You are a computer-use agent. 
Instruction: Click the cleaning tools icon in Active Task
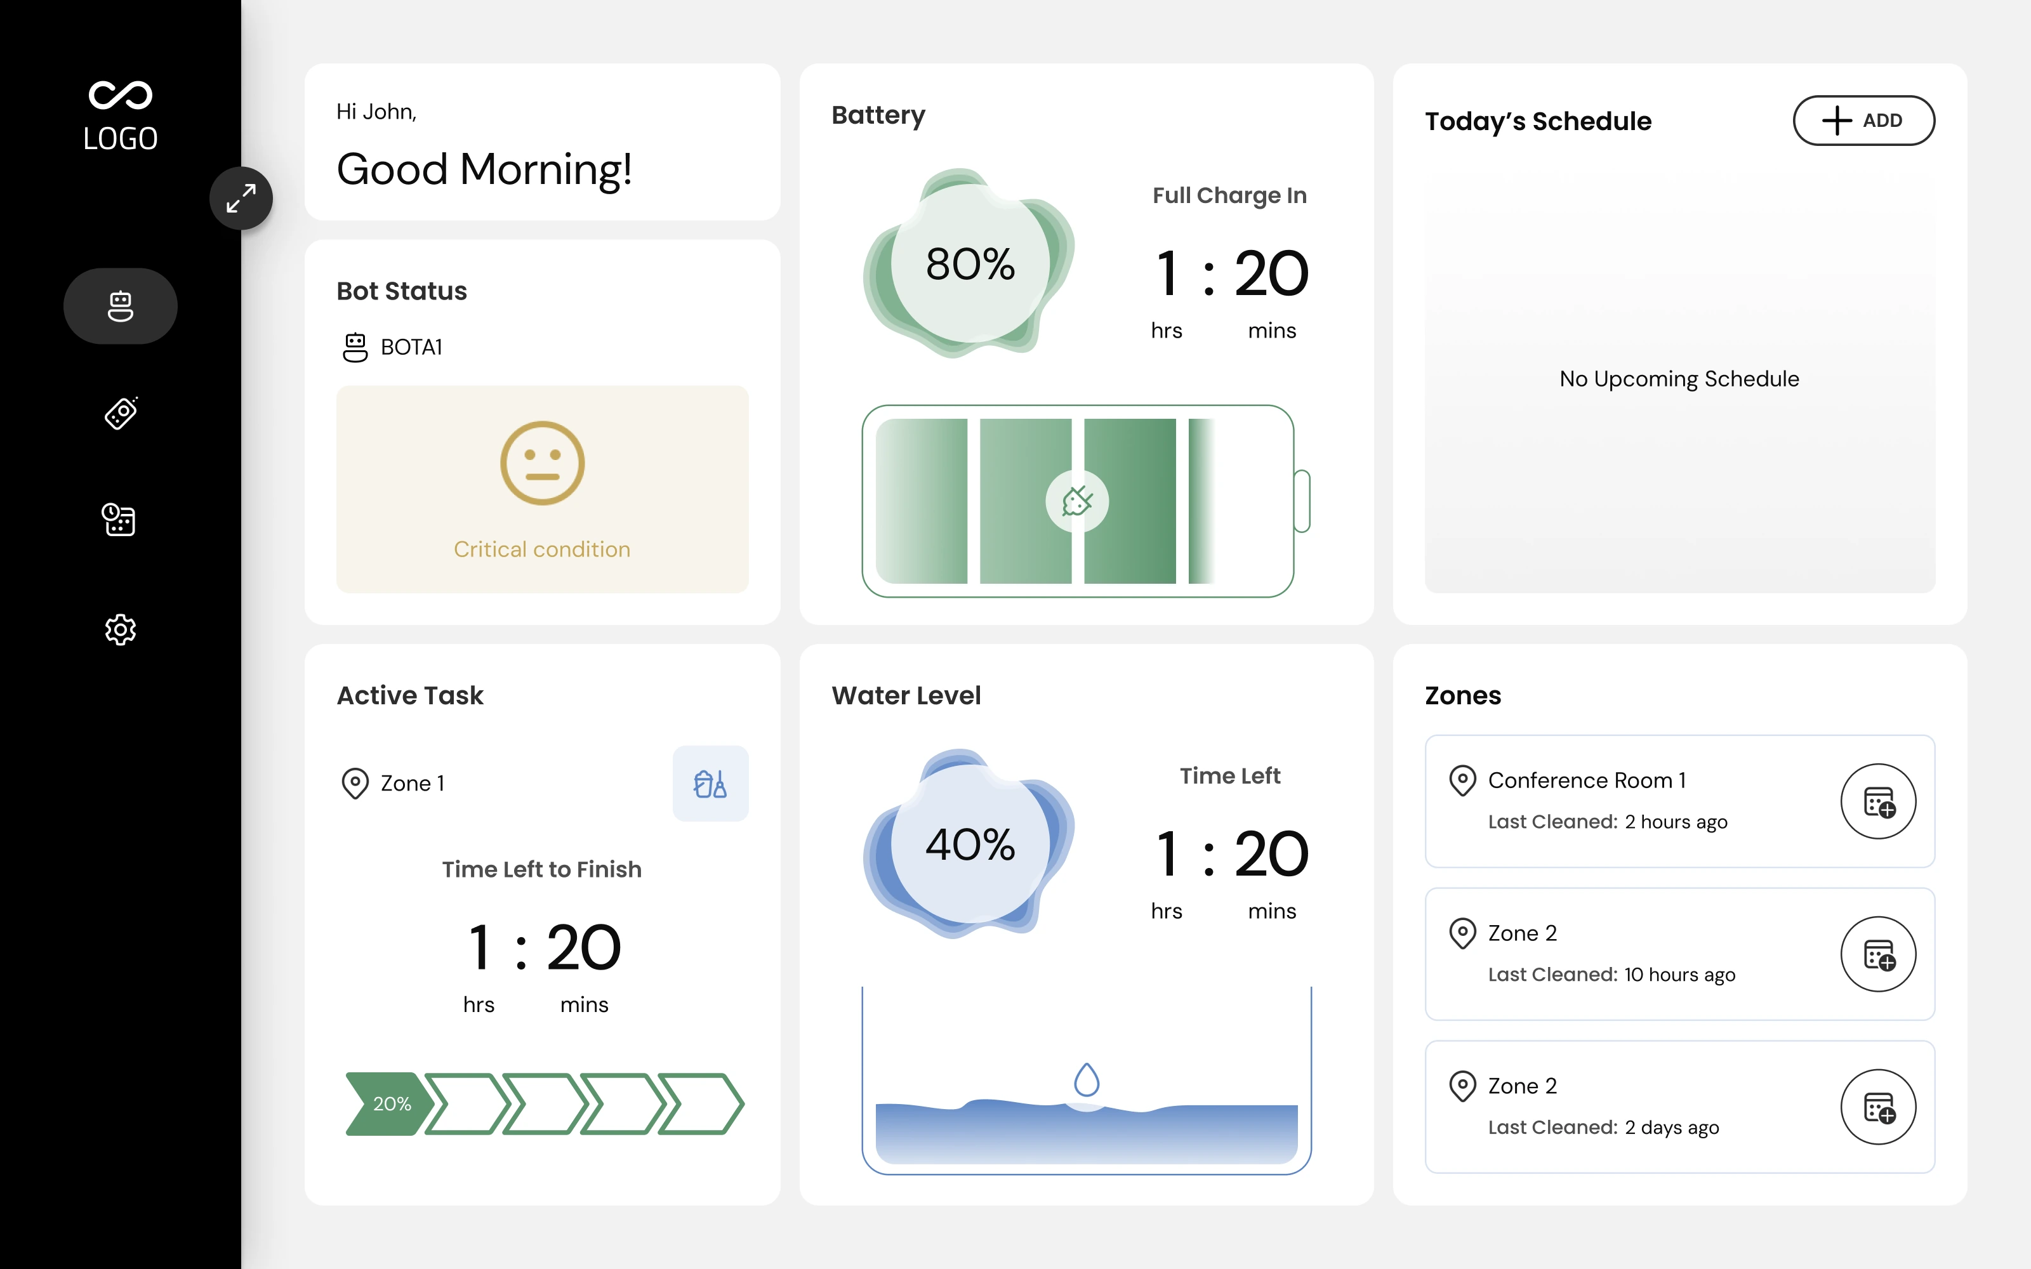pyautogui.click(x=710, y=784)
